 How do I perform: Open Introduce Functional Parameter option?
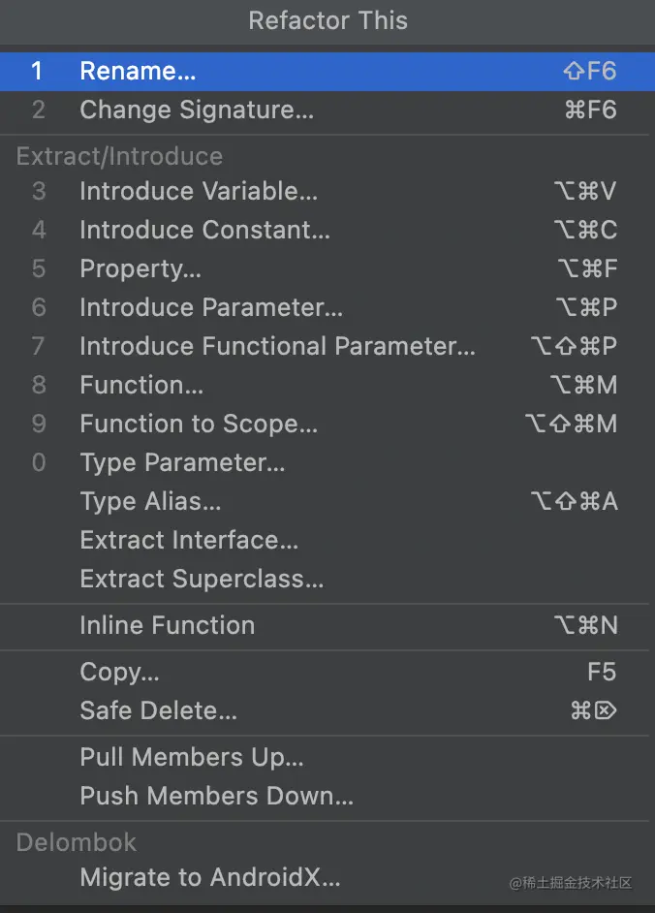point(277,346)
